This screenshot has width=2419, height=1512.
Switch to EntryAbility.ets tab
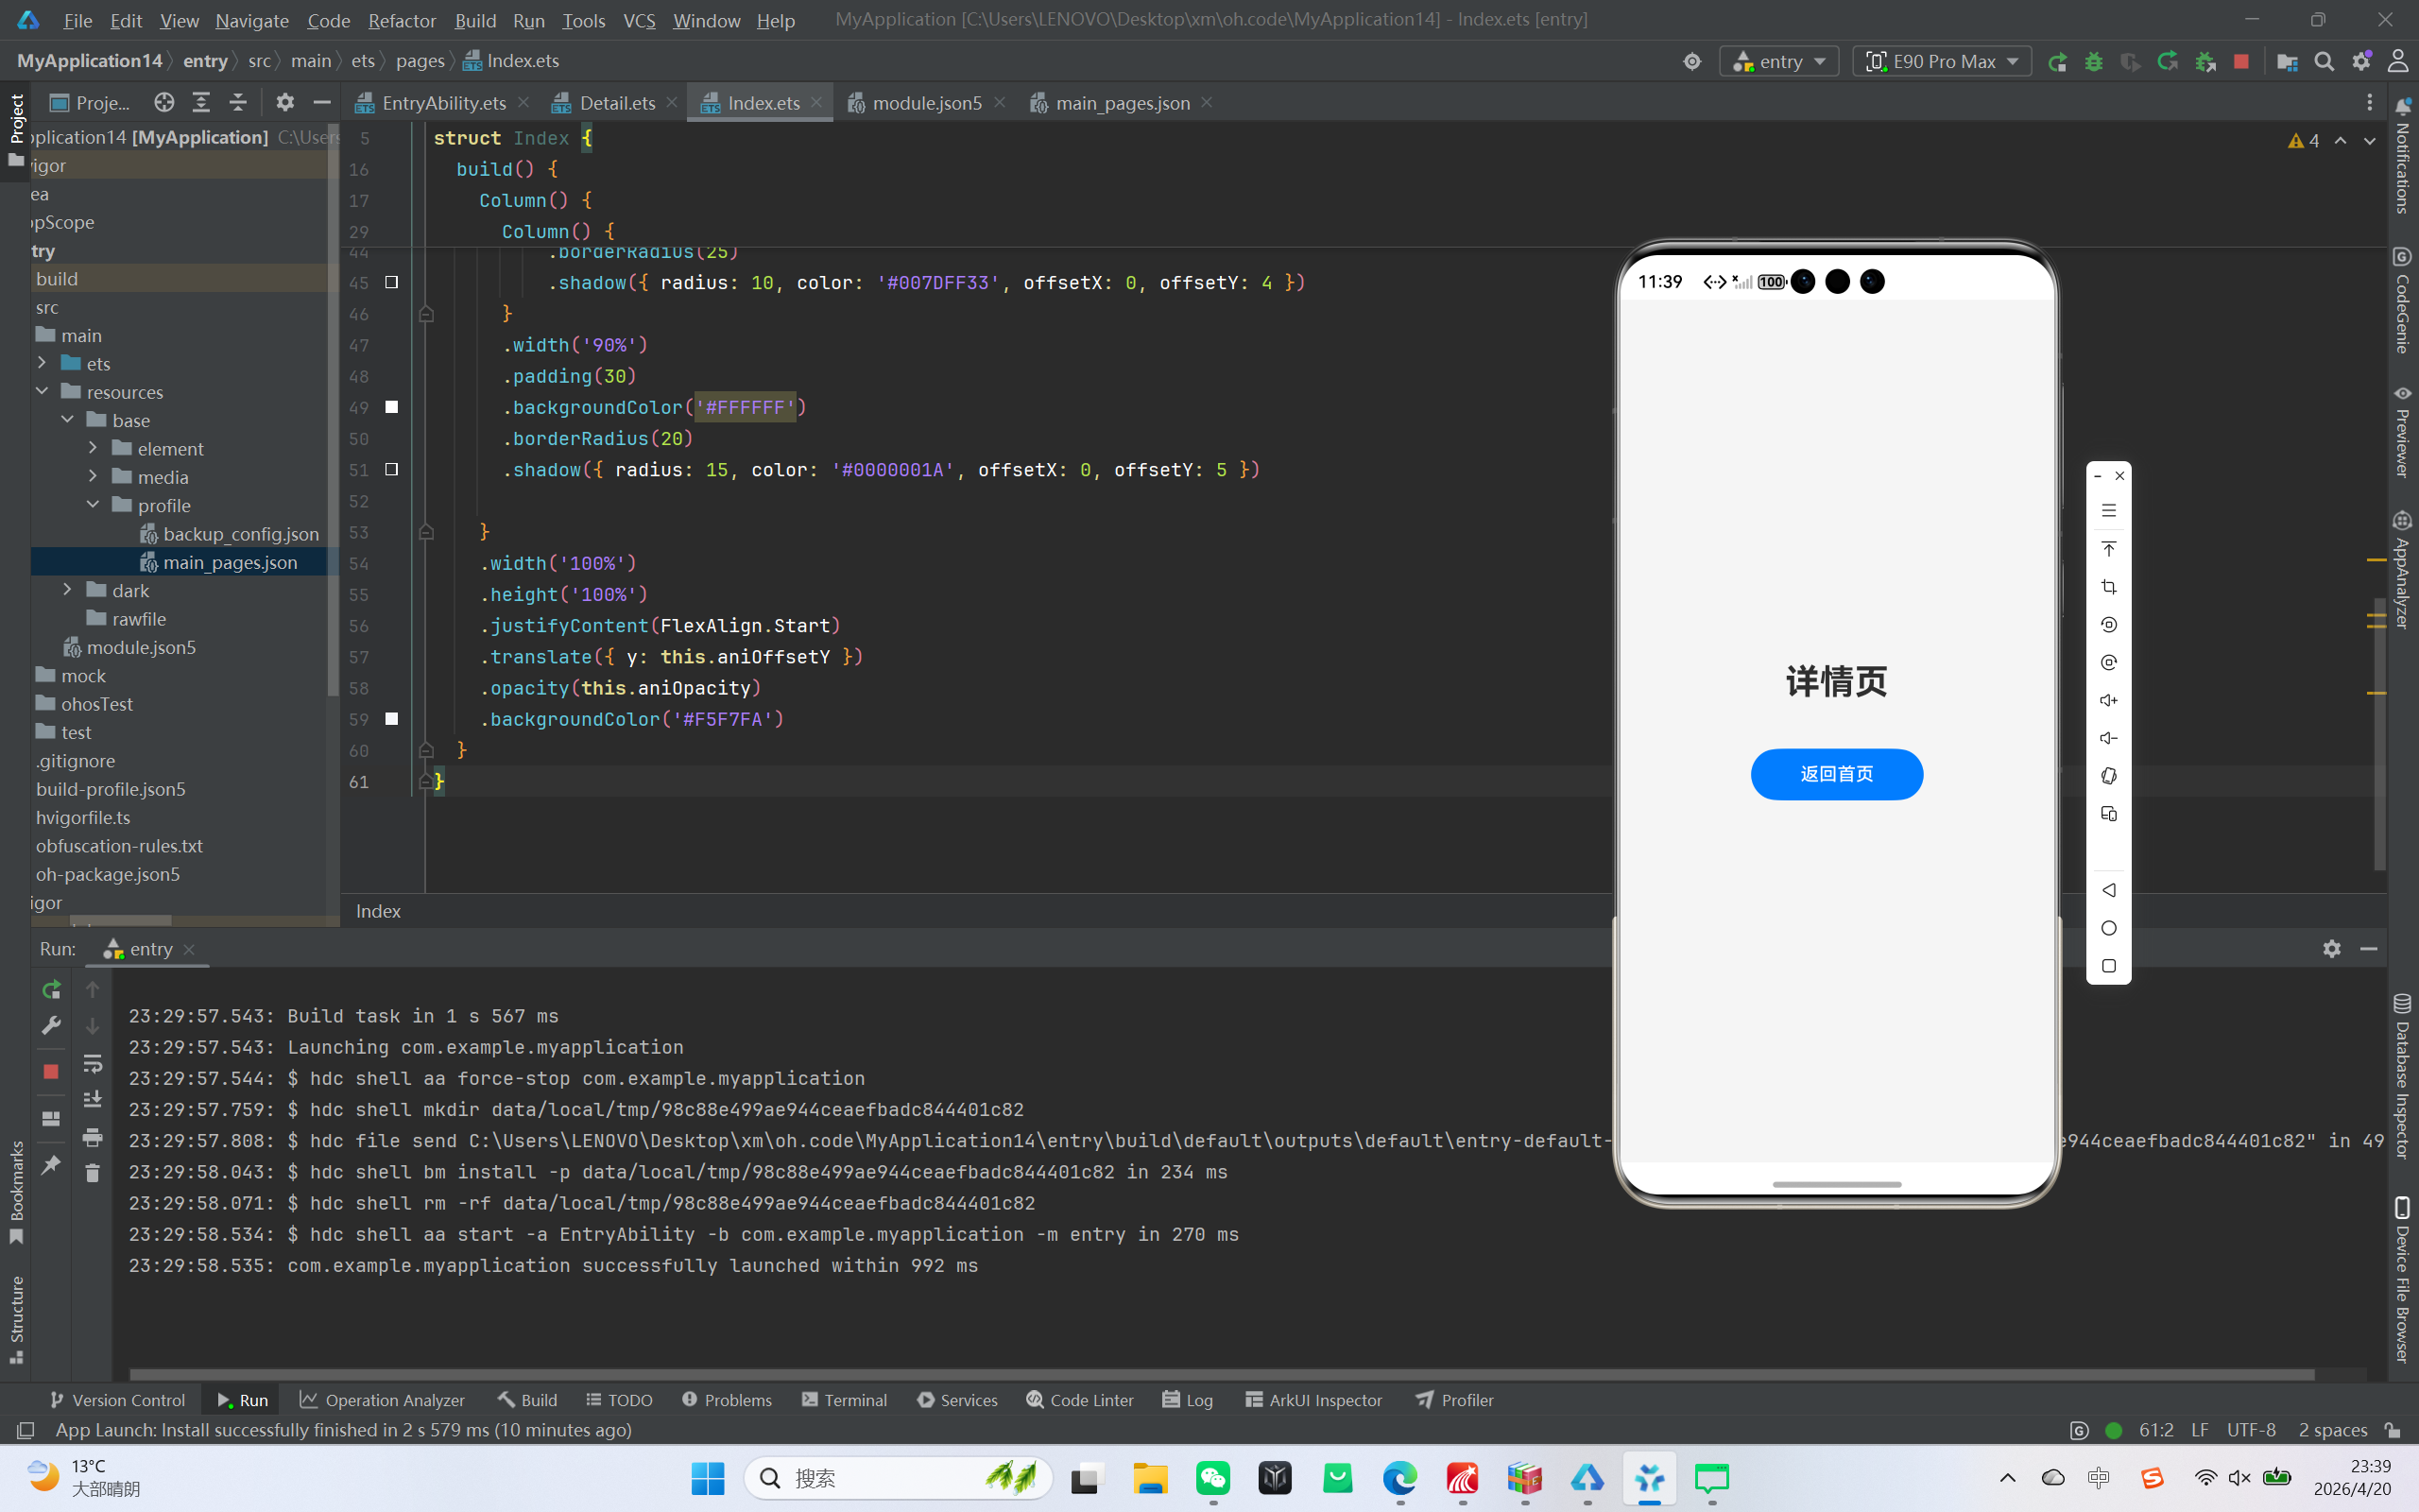(x=444, y=103)
